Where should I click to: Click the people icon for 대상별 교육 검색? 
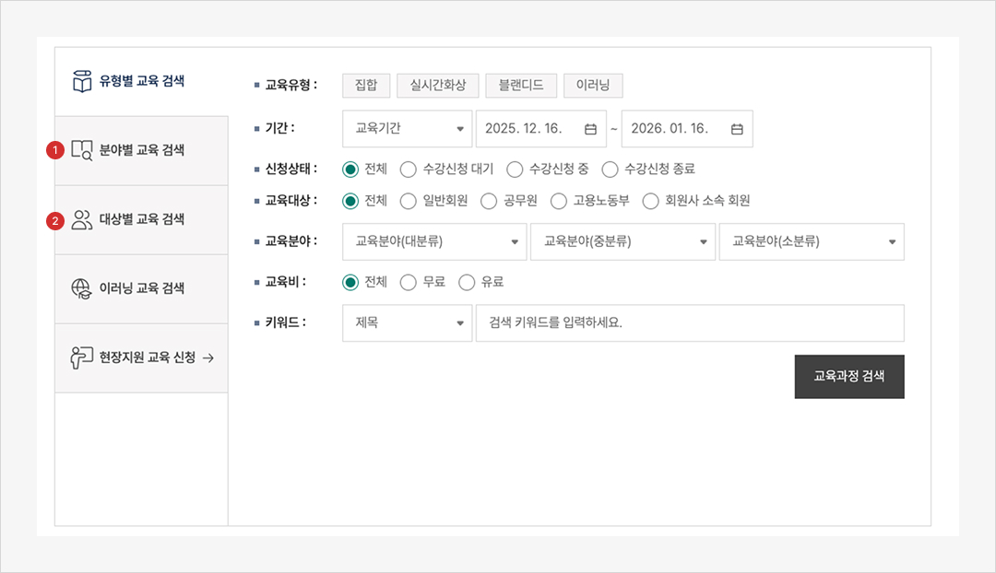82,219
